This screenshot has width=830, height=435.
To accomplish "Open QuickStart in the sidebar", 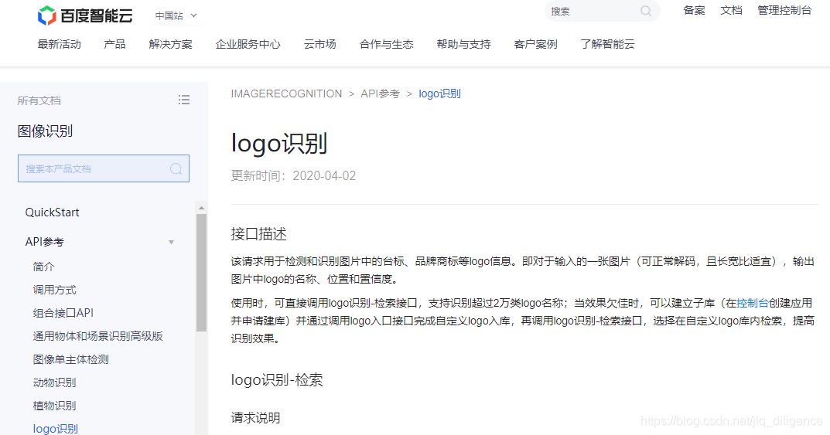I will click(x=53, y=212).
